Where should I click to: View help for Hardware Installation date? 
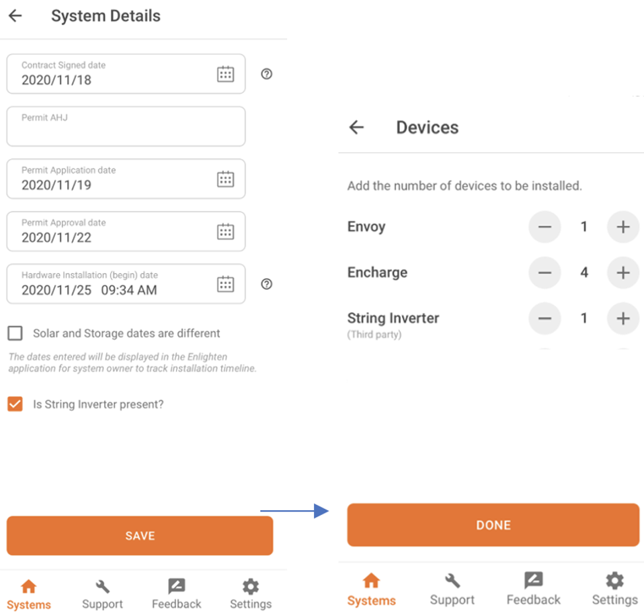(x=266, y=285)
